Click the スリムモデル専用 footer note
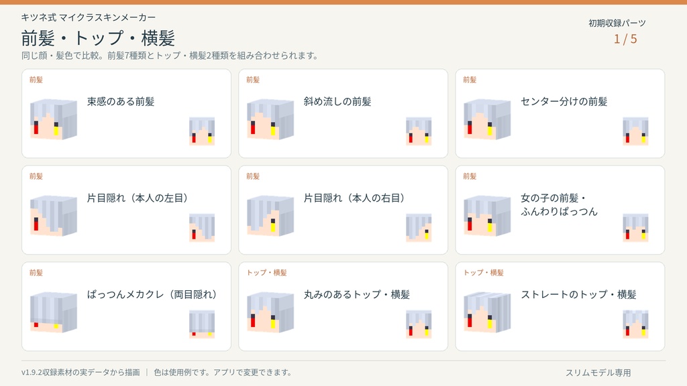The width and height of the screenshot is (687, 386). tap(598, 373)
